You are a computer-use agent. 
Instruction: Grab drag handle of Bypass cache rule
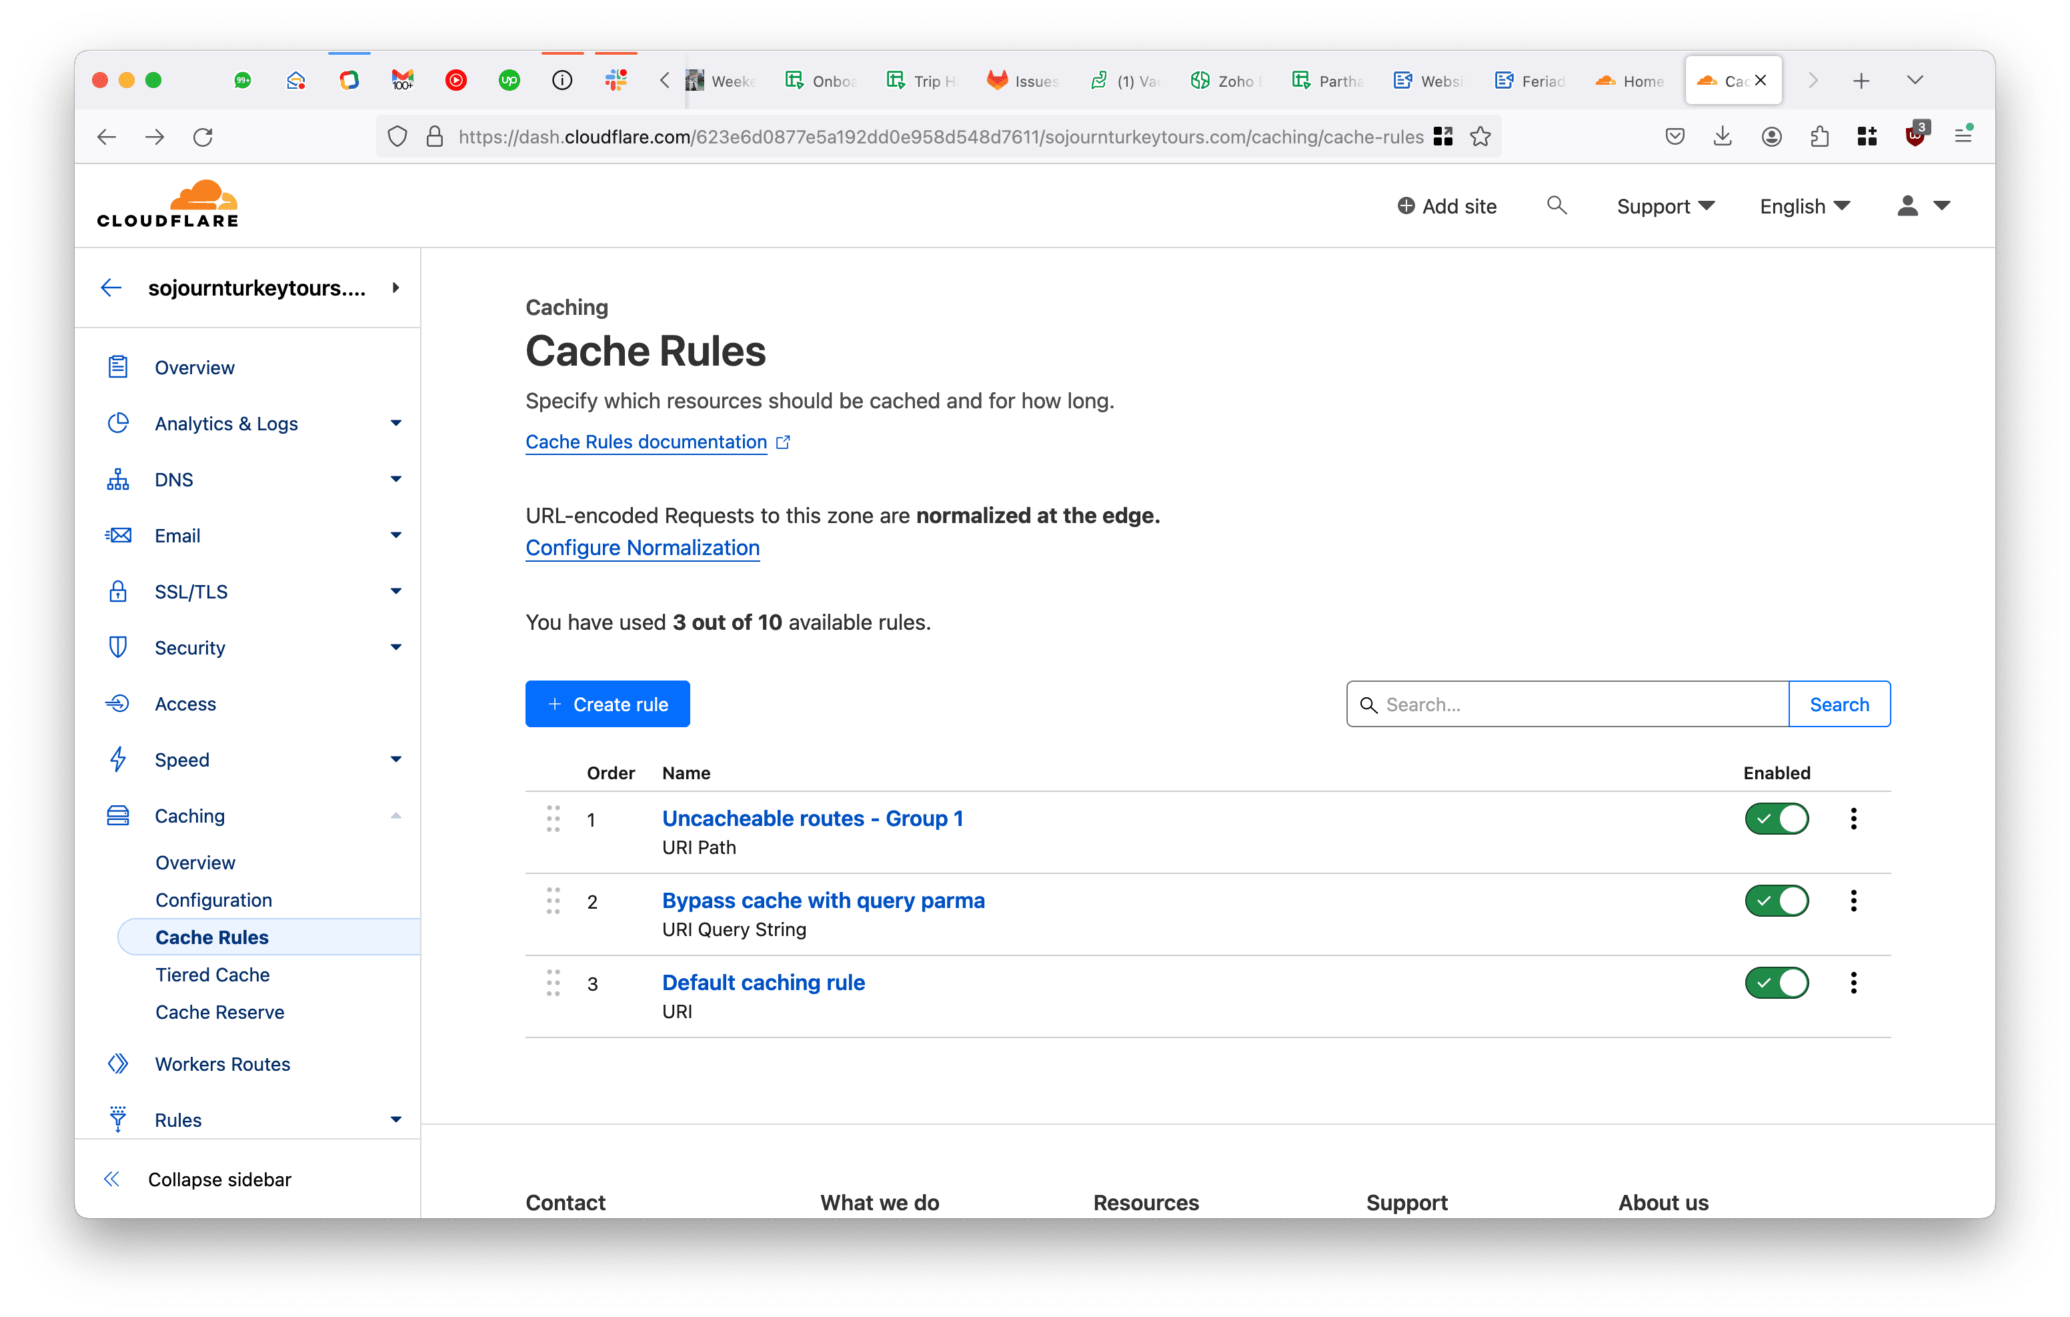pos(554,901)
